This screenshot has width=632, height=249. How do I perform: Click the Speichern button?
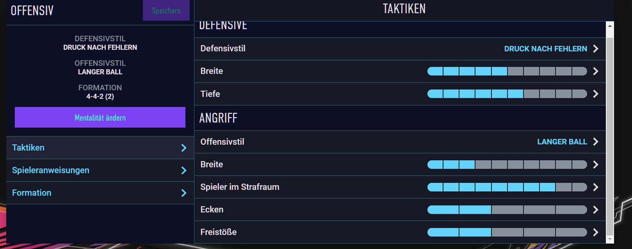[166, 11]
